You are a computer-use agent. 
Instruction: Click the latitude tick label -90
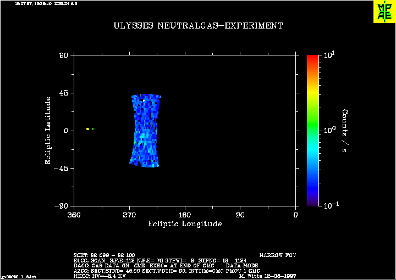coord(62,206)
